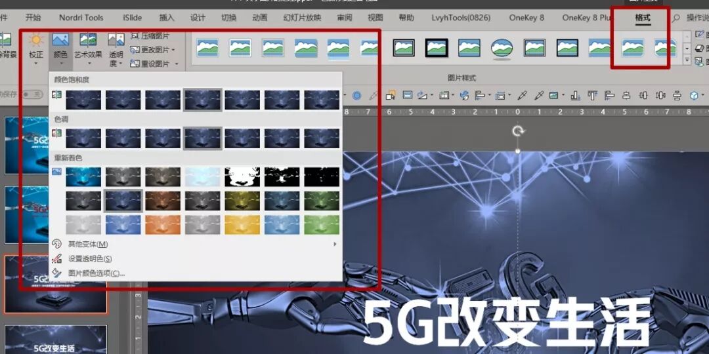Click Reset Picture (重设图片)
709x354 pixels.
click(150, 64)
